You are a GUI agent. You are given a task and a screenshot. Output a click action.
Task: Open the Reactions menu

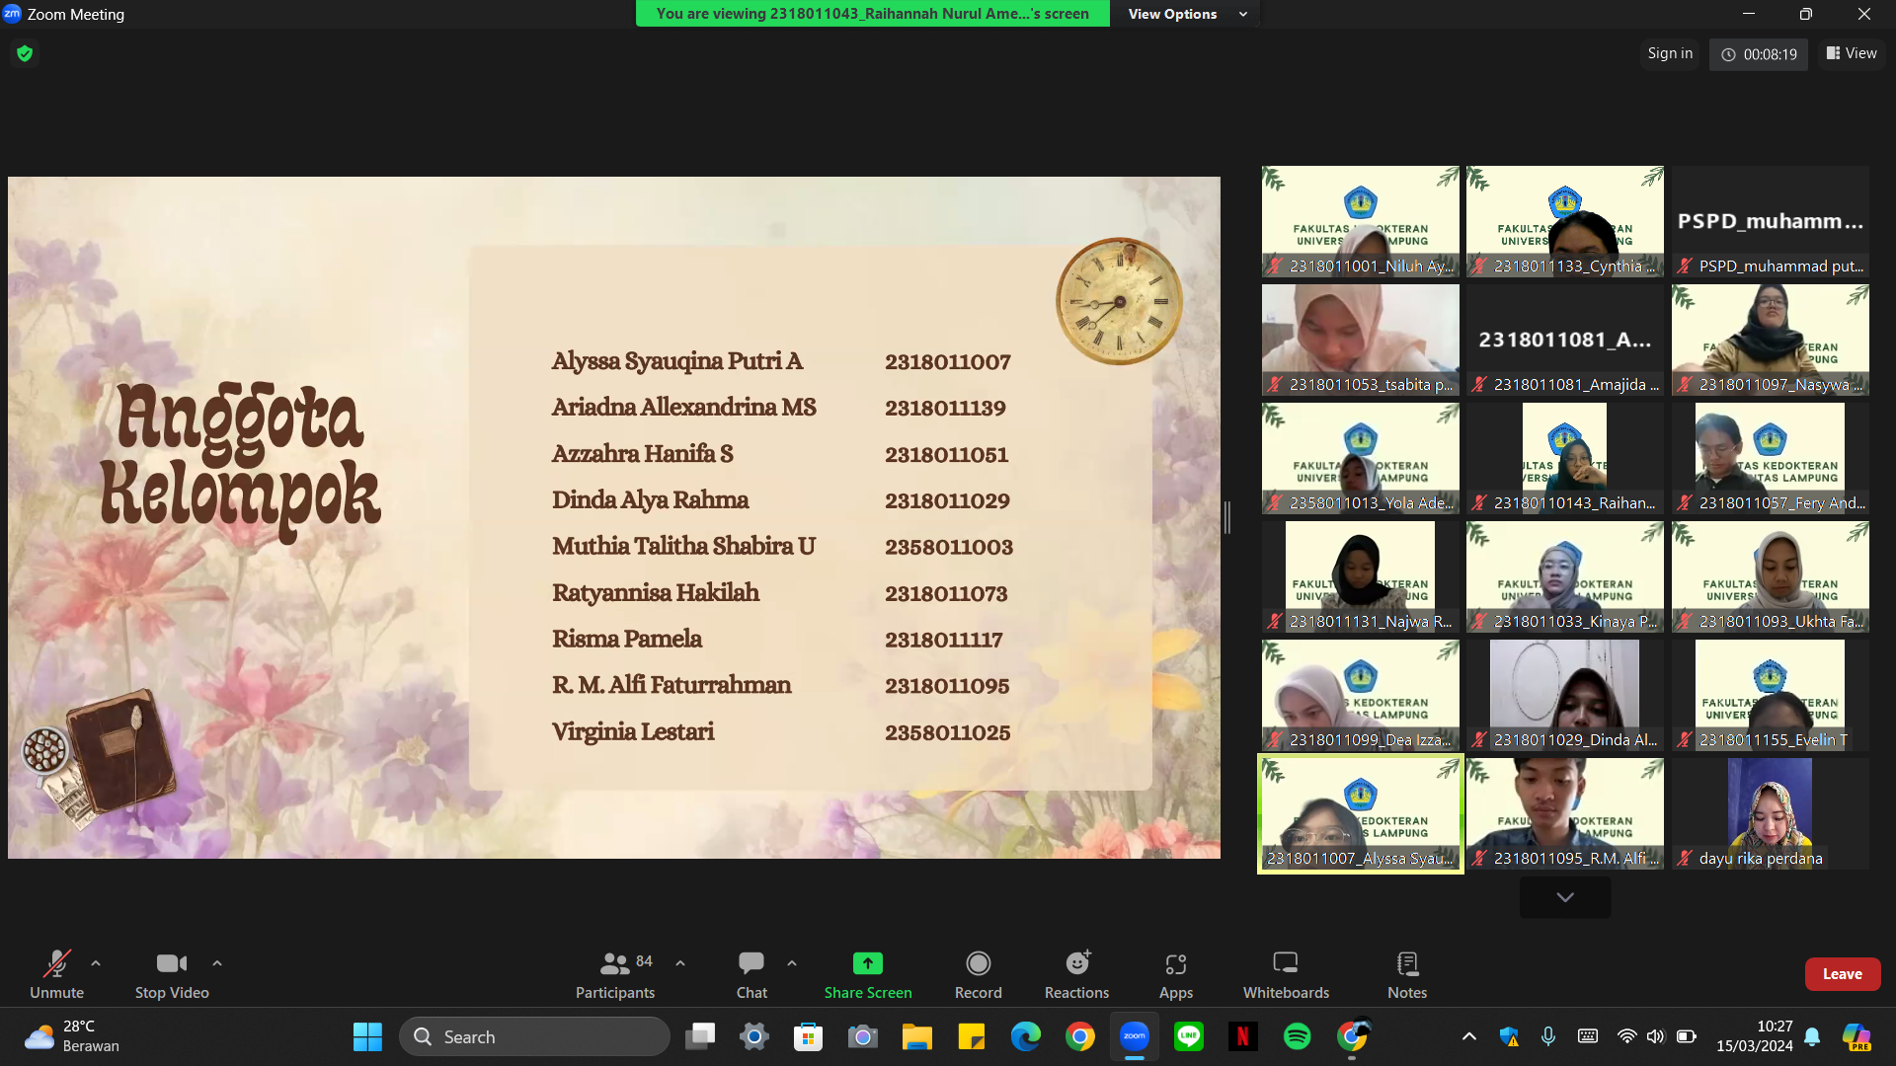1077,973
